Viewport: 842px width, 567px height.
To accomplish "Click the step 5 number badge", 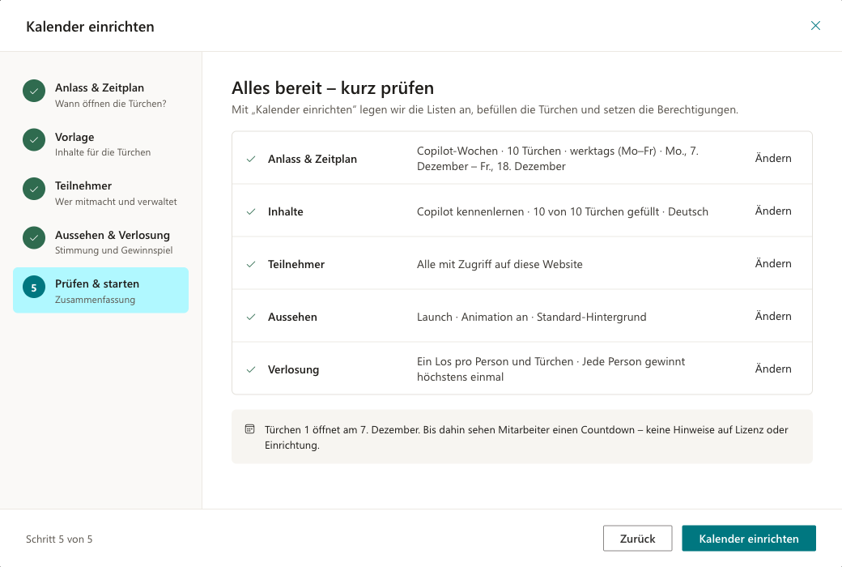I will (x=34, y=287).
